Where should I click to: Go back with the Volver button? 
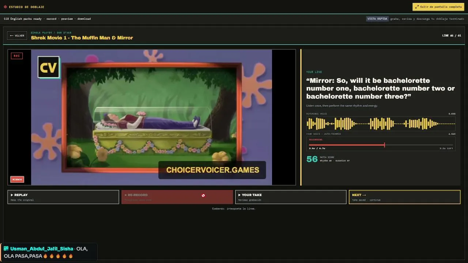(17, 36)
